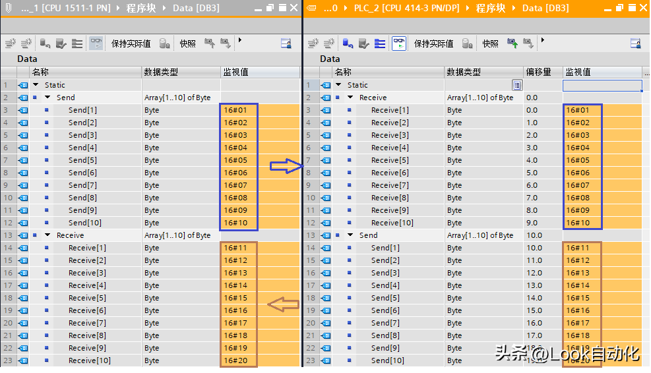Click data type picker icon in right Static row

click(x=516, y=85)
